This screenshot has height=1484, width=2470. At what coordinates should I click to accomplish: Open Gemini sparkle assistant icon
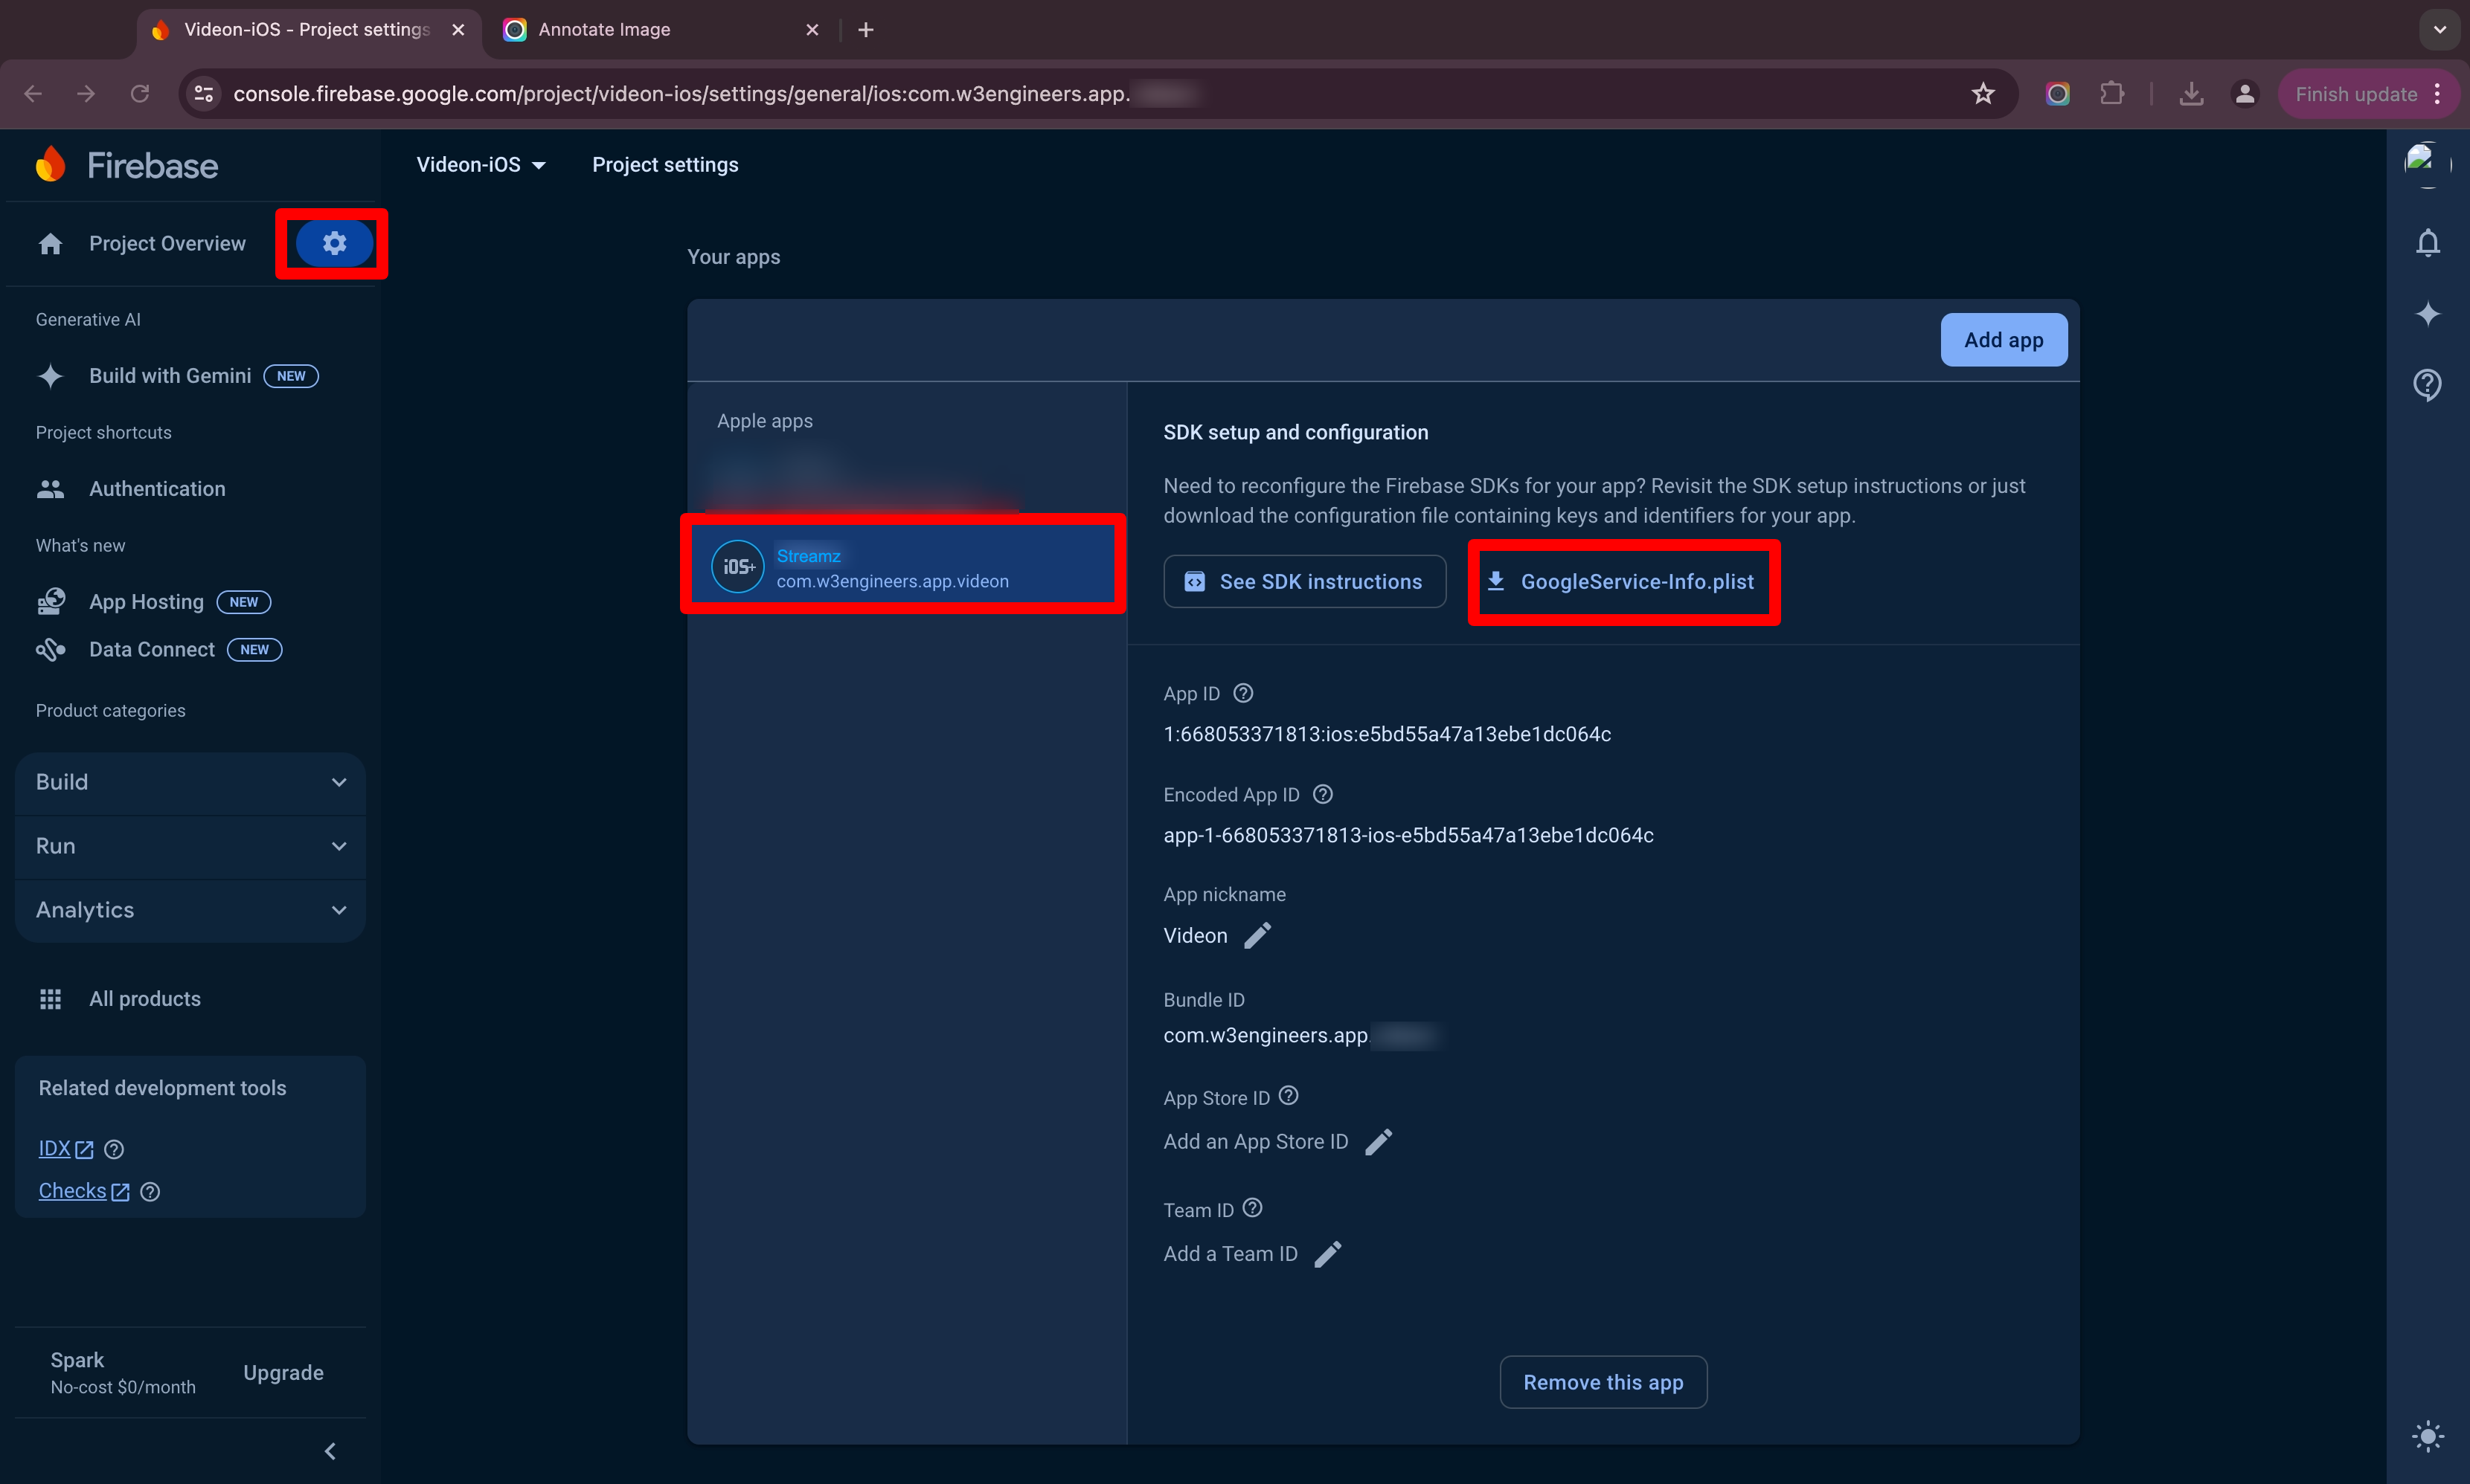[x=2428, y=314]
